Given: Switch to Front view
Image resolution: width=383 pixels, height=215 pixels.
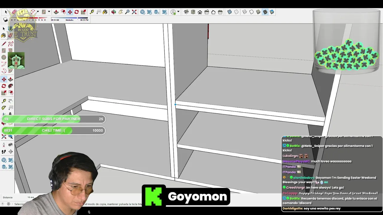Looking at the screenshot, I should click(200, 12).
